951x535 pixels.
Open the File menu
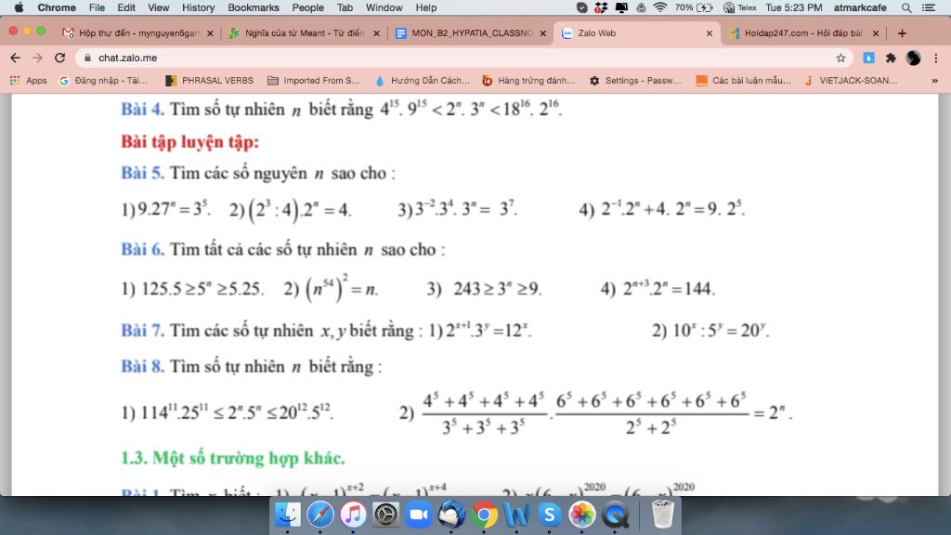coord(97,7)
